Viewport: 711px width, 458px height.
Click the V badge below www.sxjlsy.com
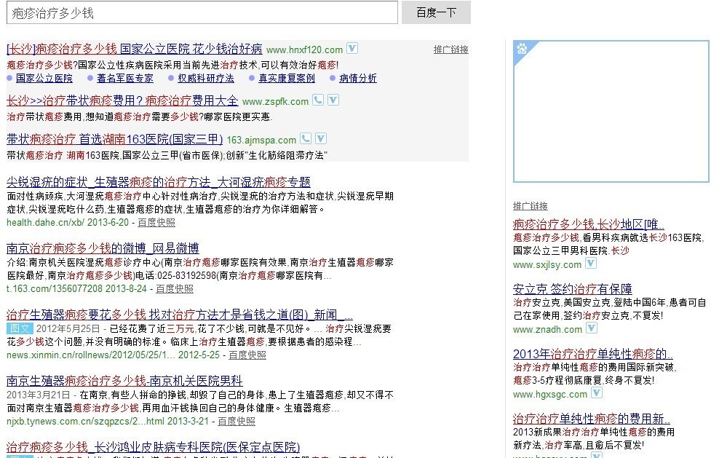589,264
